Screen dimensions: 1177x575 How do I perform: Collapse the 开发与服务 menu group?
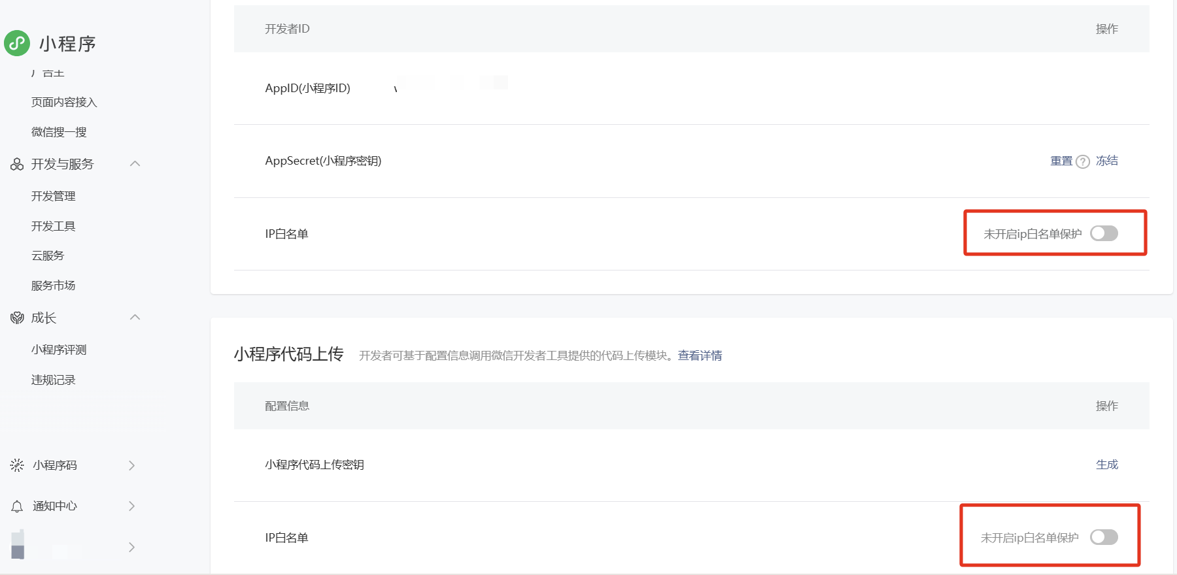point(135,163)
